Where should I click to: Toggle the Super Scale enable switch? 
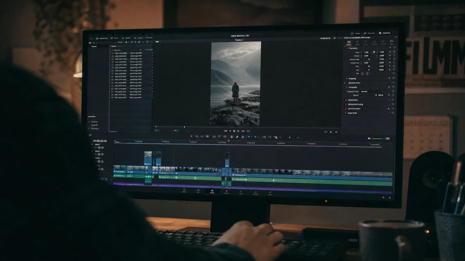pyautogui.click(x=346, y=113)
